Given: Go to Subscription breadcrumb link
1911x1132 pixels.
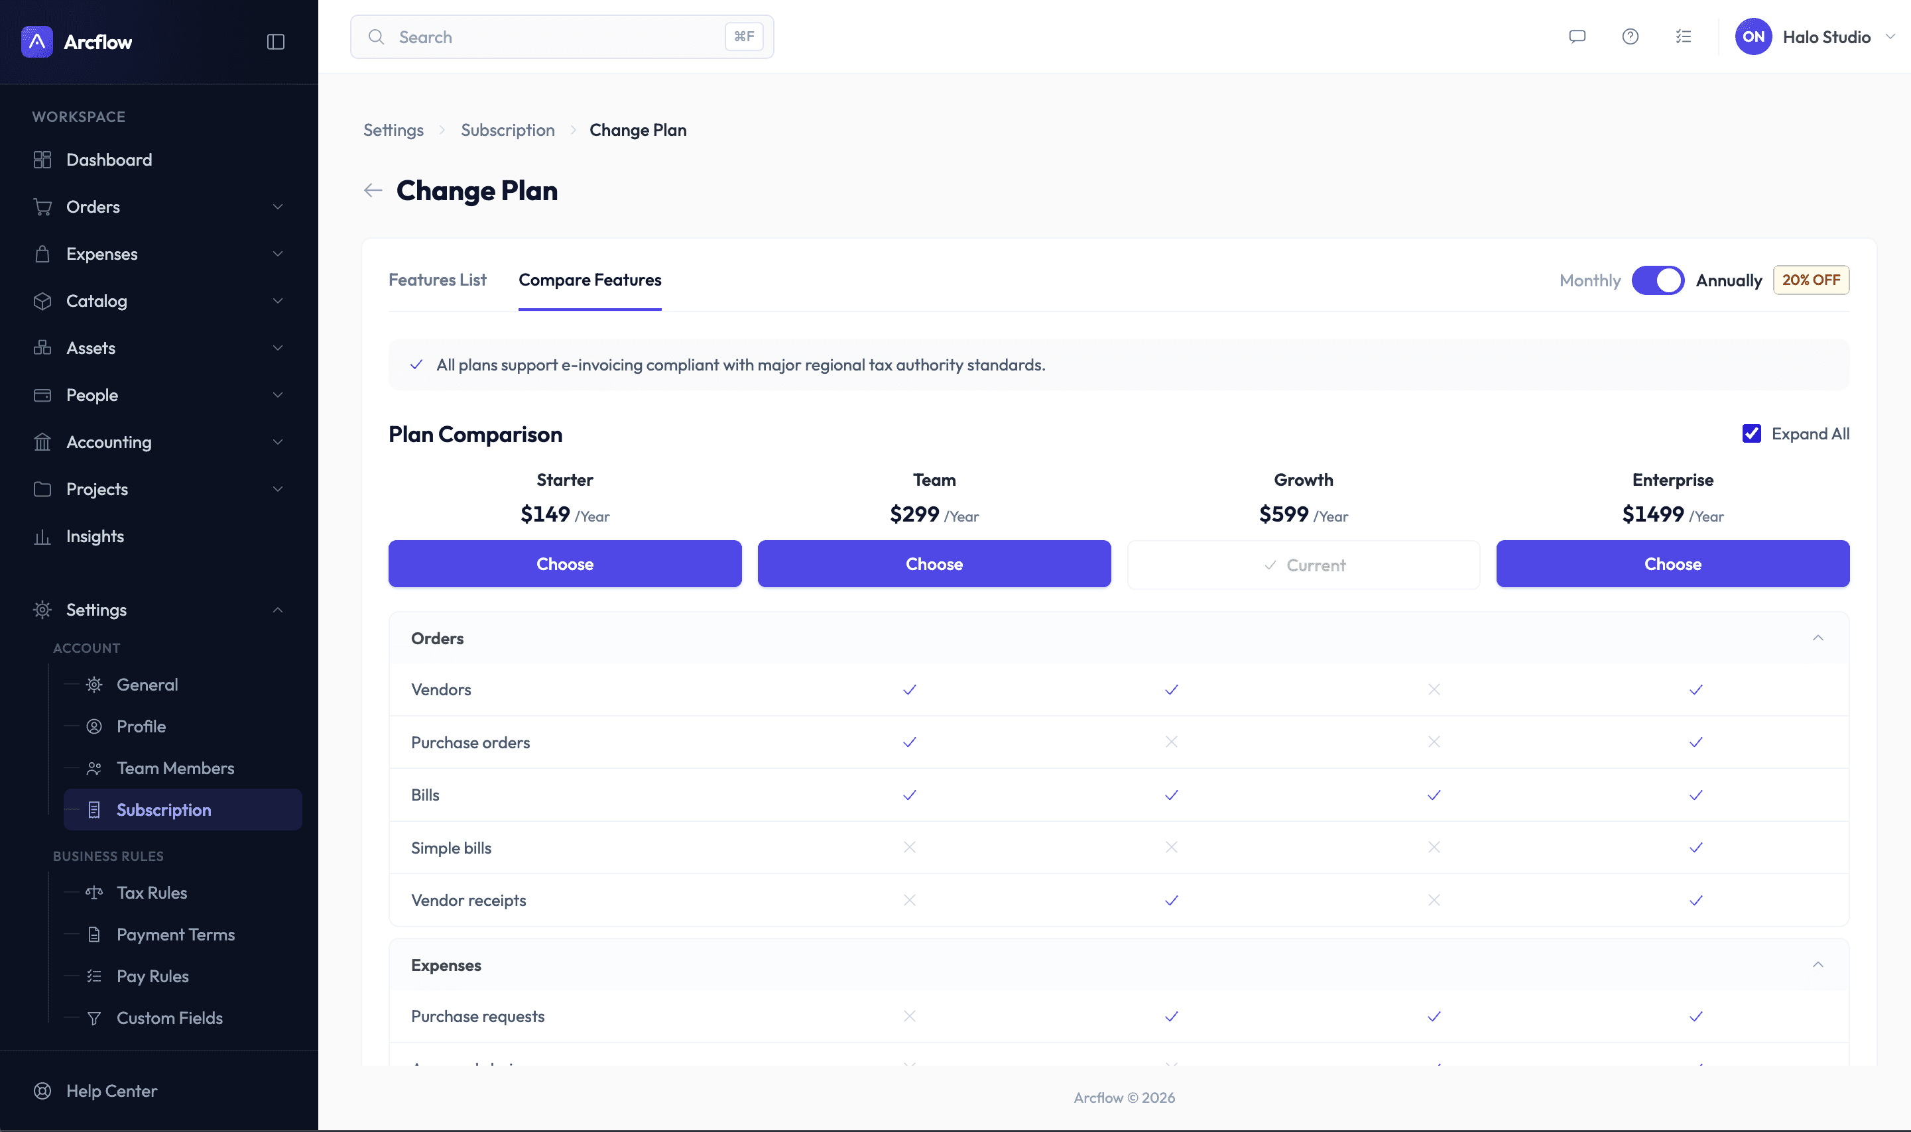Looking at the screenshot, I should click(x=507, y=130).
